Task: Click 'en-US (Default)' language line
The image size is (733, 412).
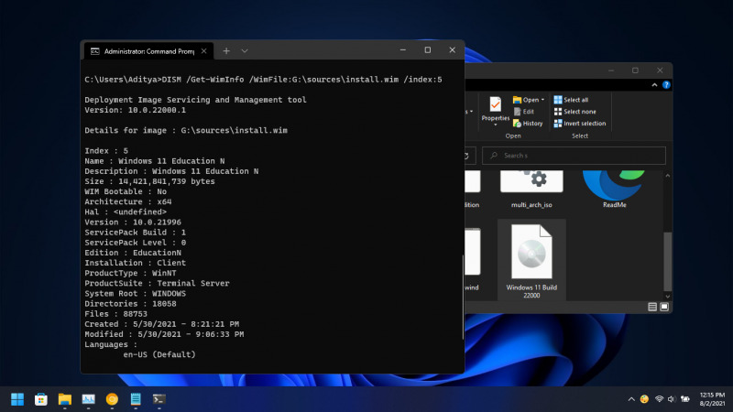Action: [159, 354]
